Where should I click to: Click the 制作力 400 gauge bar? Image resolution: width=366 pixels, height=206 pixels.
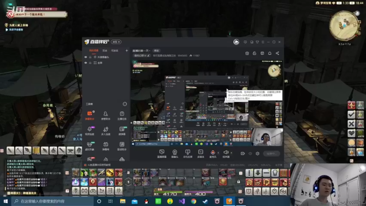point(199,192)
